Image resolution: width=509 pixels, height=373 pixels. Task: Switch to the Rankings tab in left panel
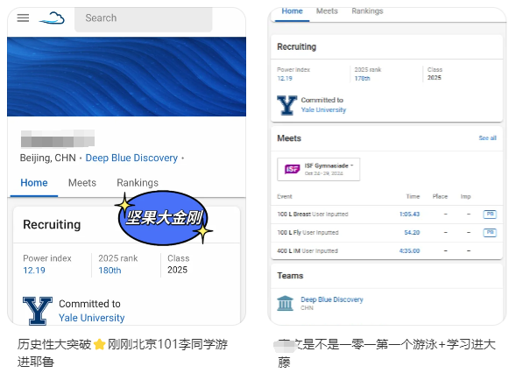[138, 183]
